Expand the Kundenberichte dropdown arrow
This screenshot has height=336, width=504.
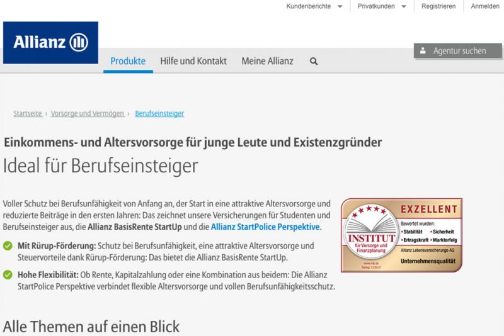tap(340, 6)
